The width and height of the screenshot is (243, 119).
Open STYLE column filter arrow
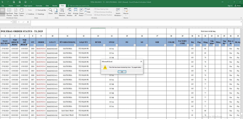click(x=117, y=45)
